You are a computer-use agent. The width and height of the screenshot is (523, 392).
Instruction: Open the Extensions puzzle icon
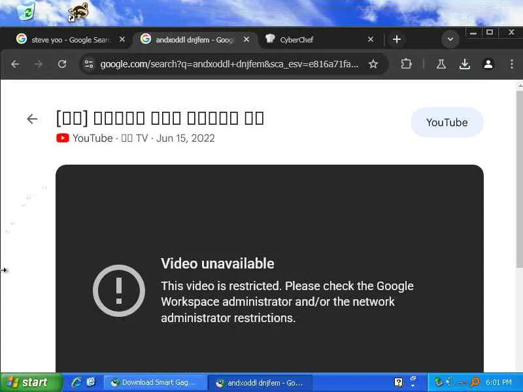pos(406,63)
